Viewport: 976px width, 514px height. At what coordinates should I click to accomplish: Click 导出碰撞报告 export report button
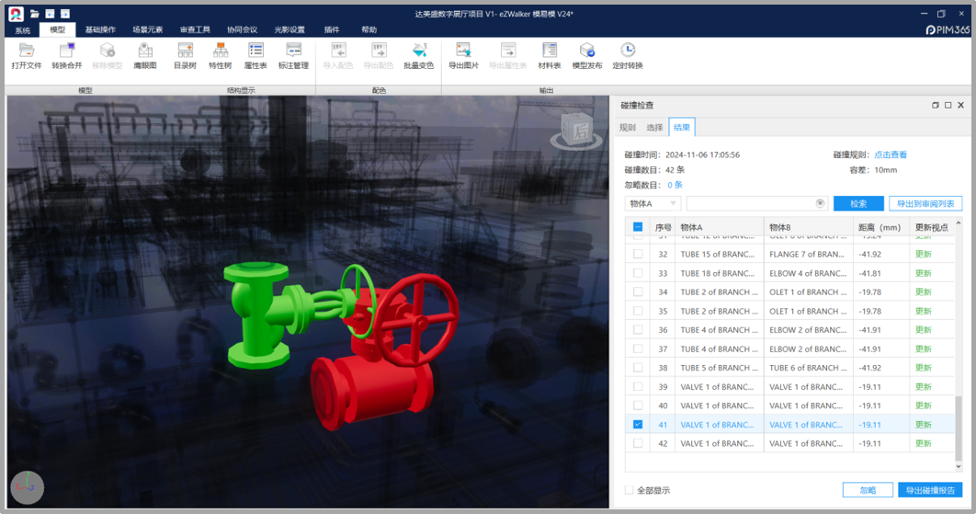pos(930,490)
